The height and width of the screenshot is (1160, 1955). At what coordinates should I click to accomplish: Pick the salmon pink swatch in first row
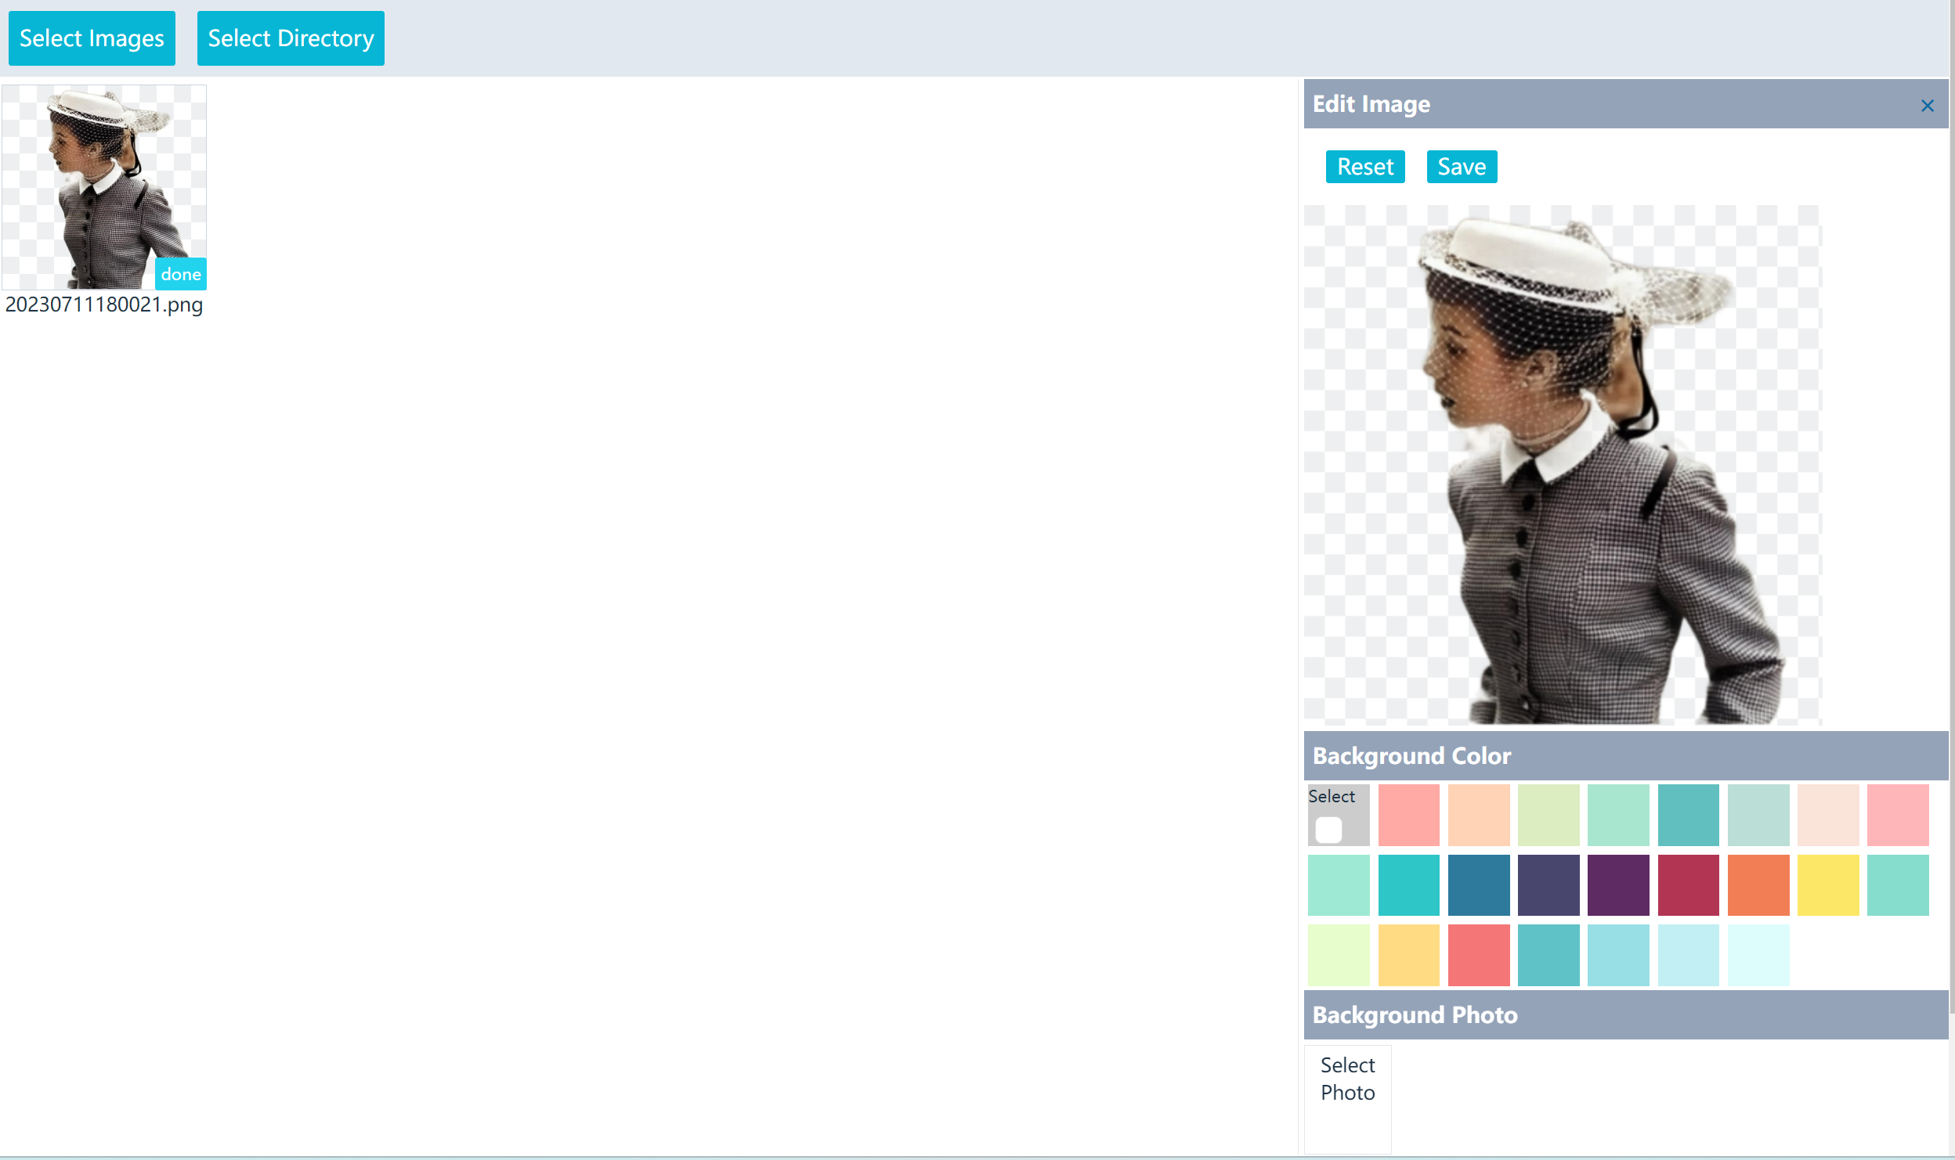1408,815
